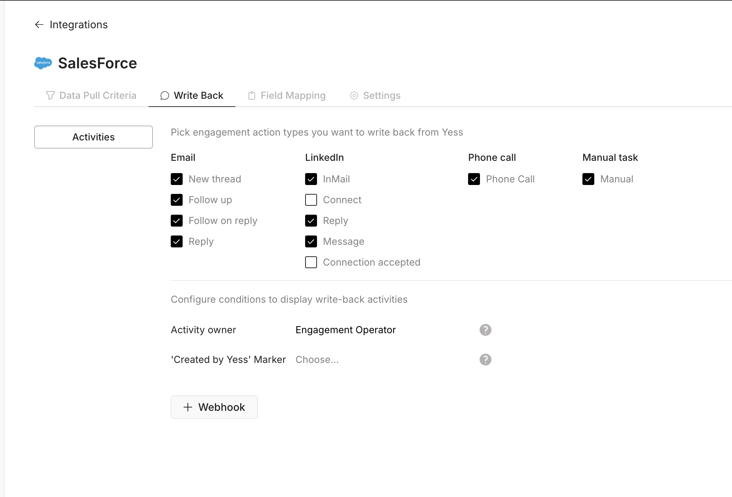Image resolution: width=732 pixels, height=497 pixels.
Task: Enable the LinkedIn Connect checkbox
Action: (x=311, y=200)
